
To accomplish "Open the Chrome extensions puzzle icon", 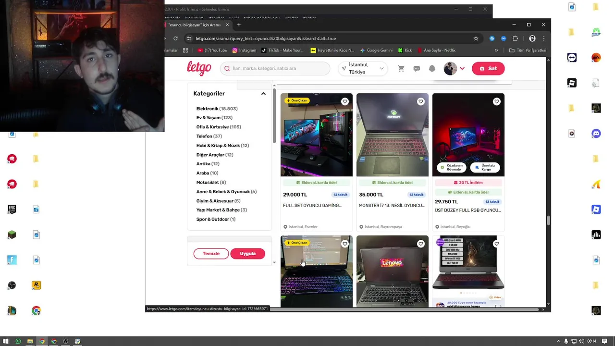I will [x=516, y=38].
